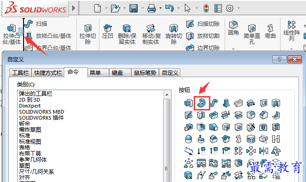
Task: Select Revolved Boss/Base button in the grid
Action: [202, 103]
